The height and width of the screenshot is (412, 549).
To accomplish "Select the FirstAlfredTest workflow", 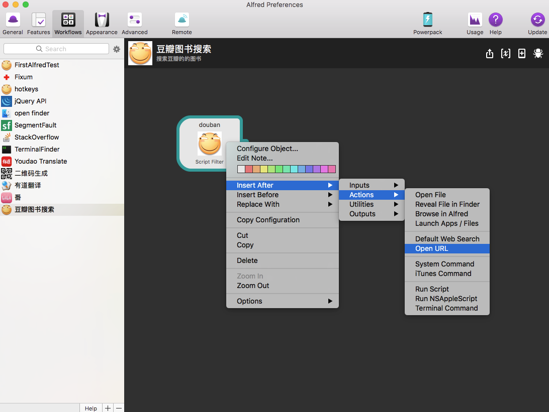I will tap(62, 65).
